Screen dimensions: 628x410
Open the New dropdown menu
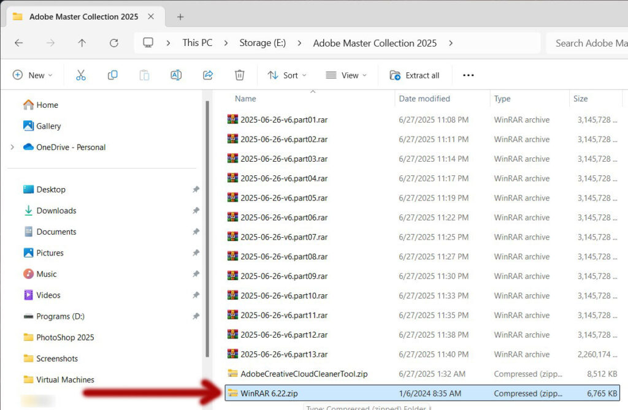33,75
